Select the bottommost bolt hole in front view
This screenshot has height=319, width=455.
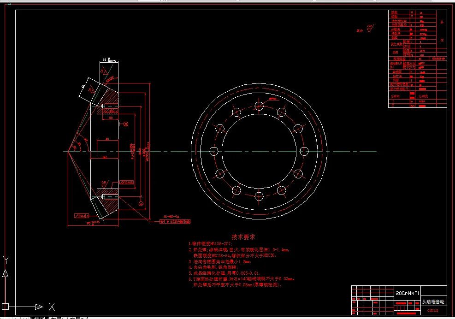(259, 196)
